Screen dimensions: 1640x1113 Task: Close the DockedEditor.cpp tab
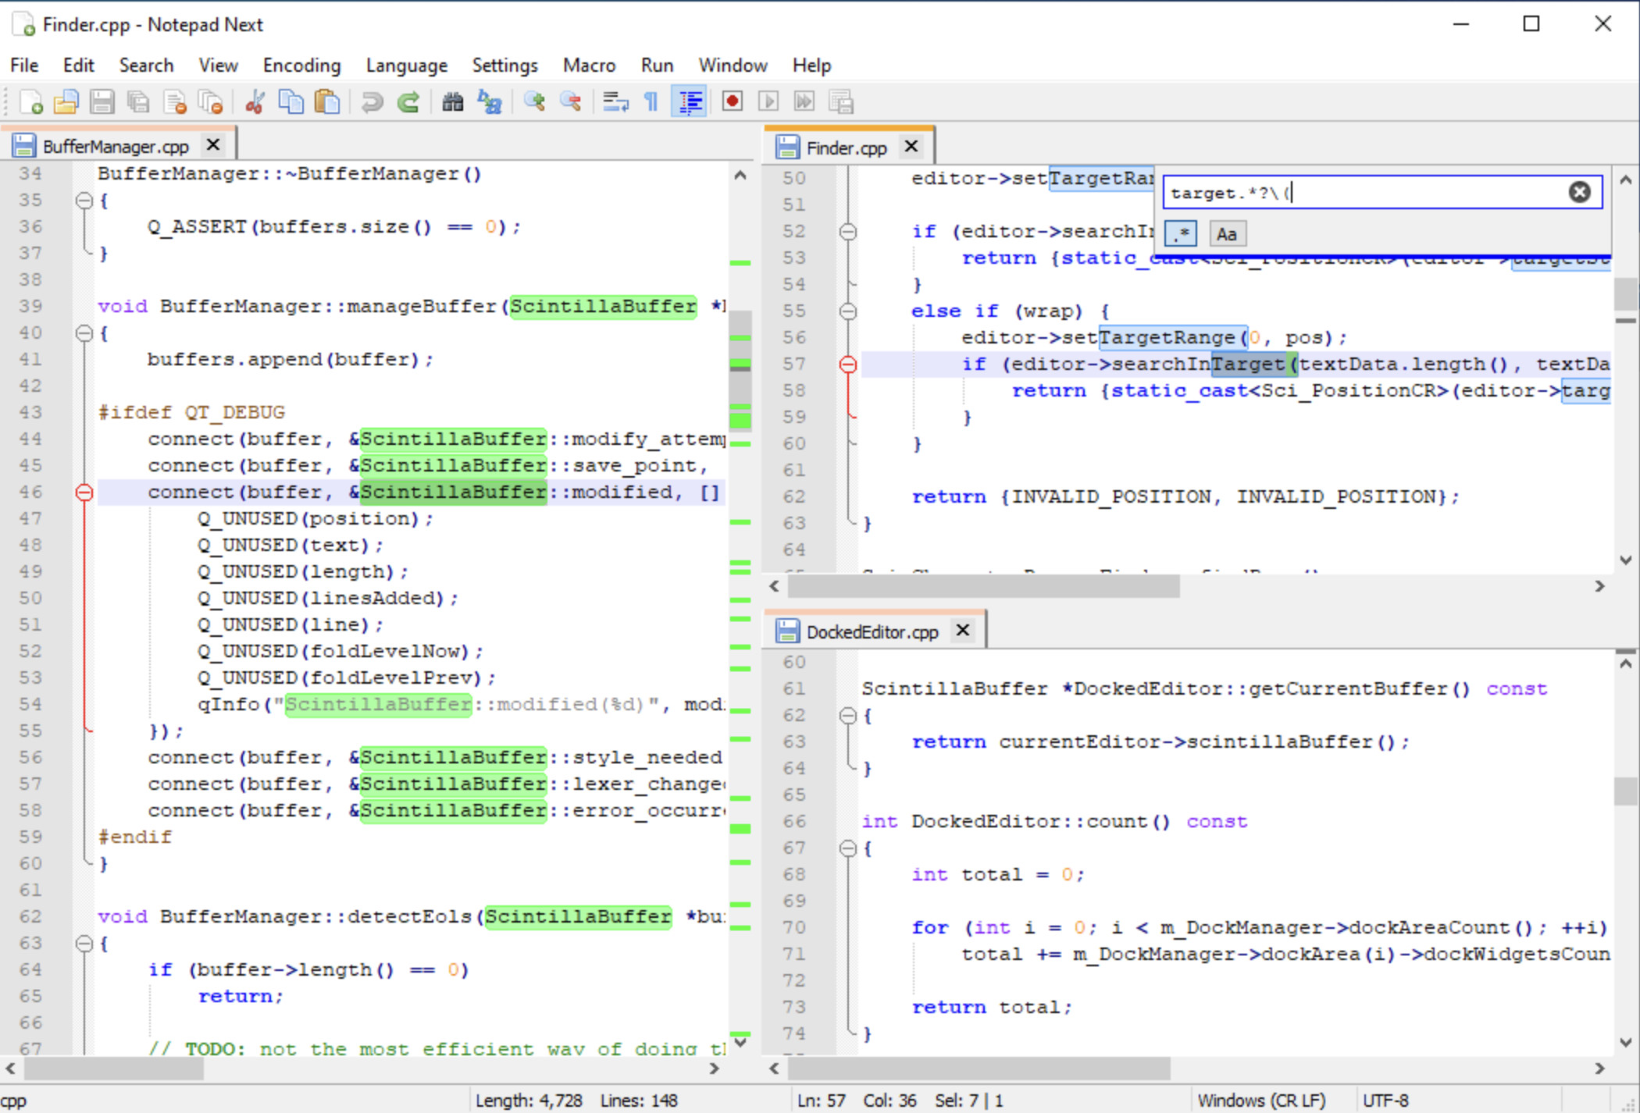tap(963, 630)
